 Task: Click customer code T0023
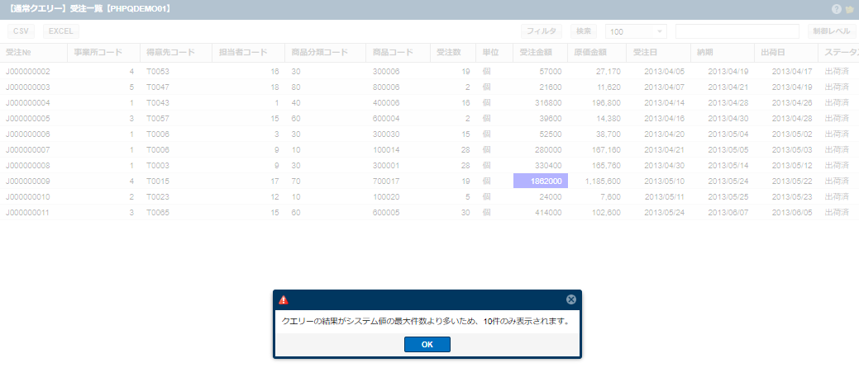(158, 197)
